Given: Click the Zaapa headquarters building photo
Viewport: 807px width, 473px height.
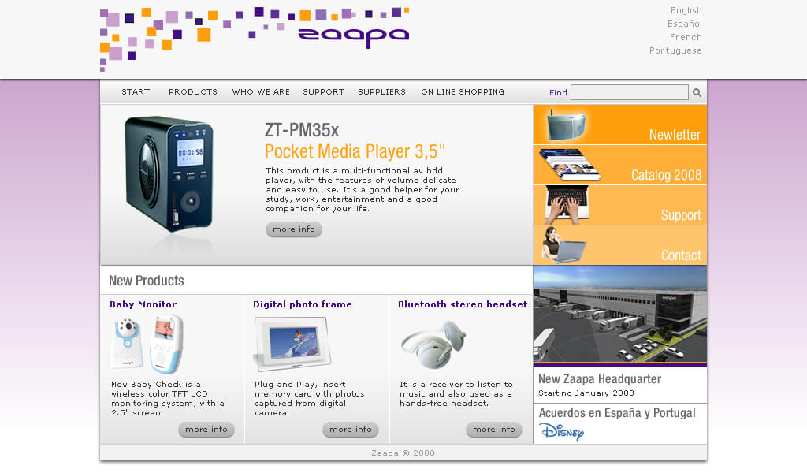Looking at the screenshot, I should (620, 314).
